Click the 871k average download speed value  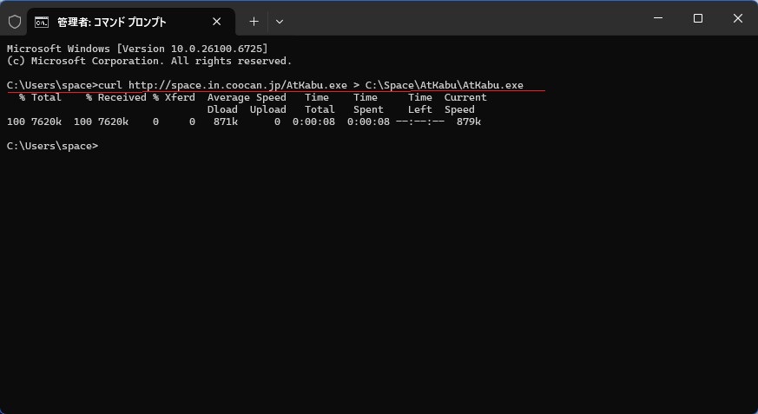[x=225, y=122]
